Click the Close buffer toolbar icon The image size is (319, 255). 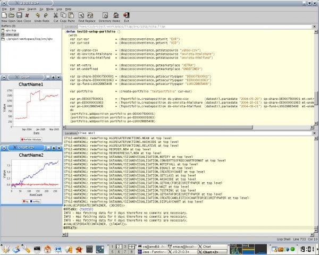point(27,15)
